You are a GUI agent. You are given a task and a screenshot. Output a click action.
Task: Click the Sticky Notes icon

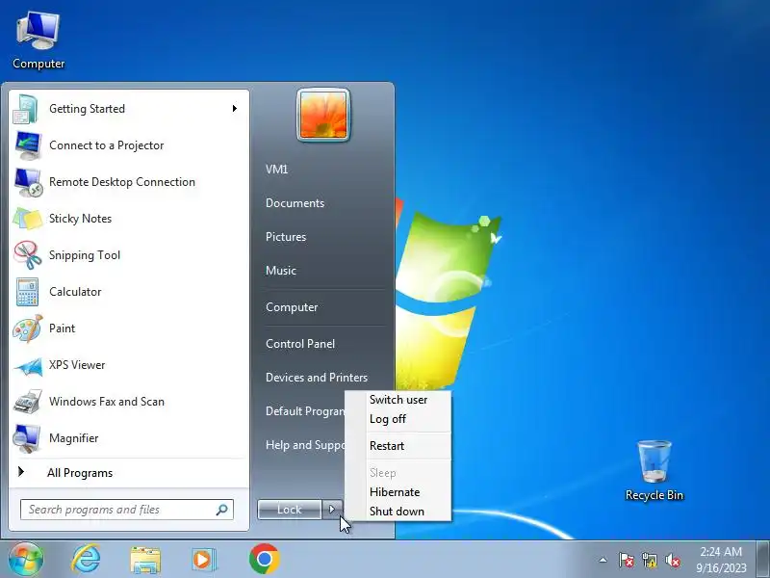[x=28, y=219]
